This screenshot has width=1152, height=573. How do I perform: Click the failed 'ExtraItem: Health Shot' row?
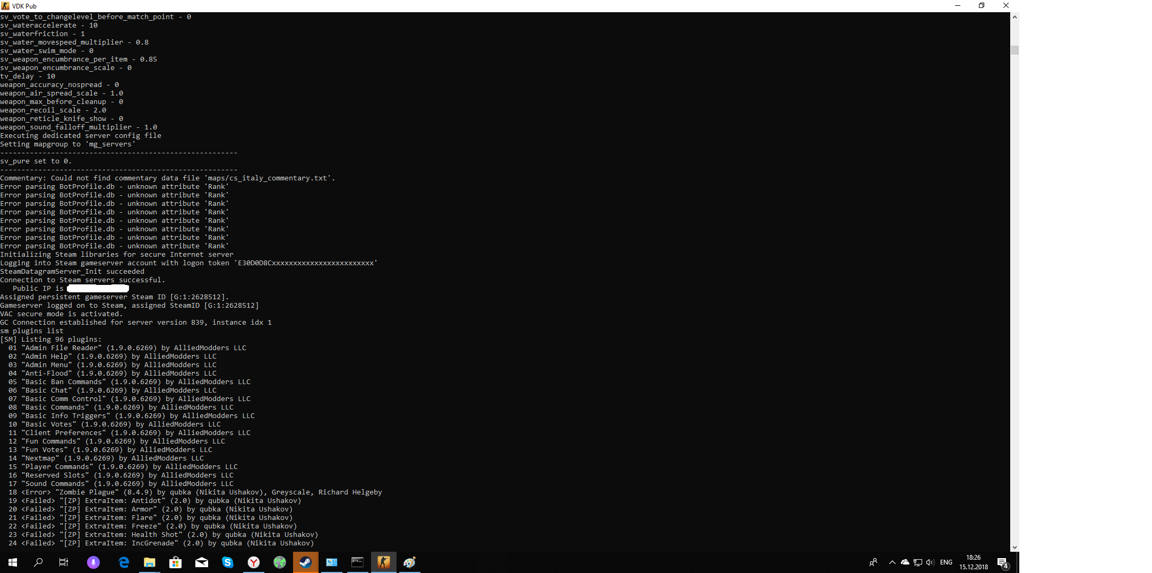pos(164,535)
